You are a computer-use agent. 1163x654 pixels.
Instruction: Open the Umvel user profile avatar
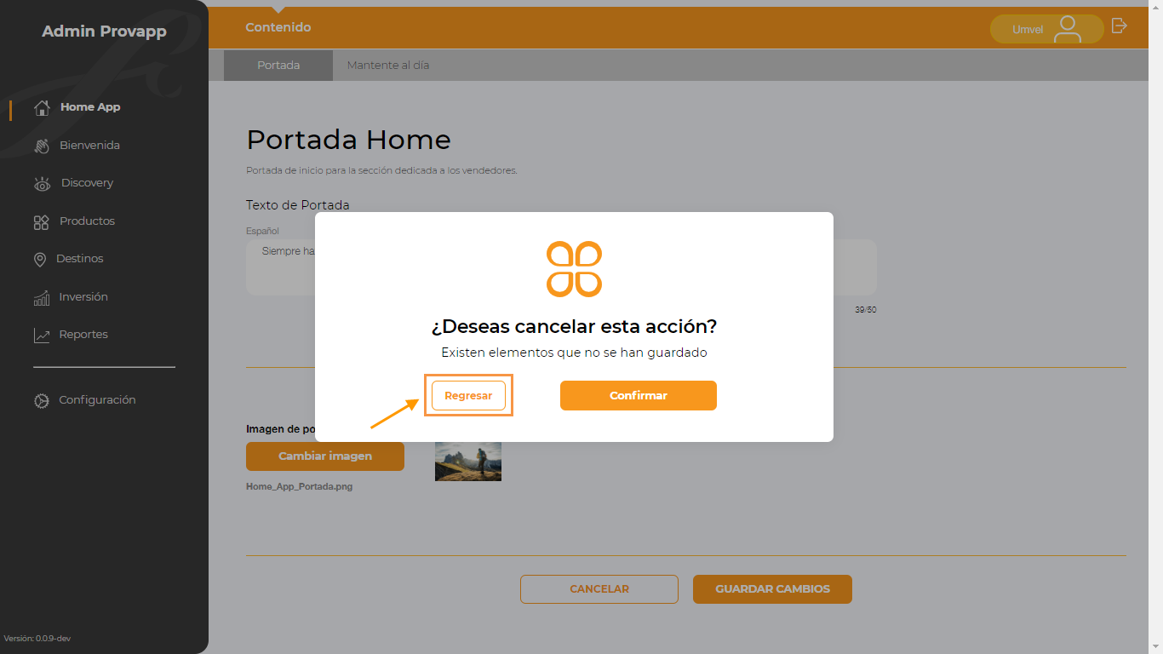coord(1067,29)
